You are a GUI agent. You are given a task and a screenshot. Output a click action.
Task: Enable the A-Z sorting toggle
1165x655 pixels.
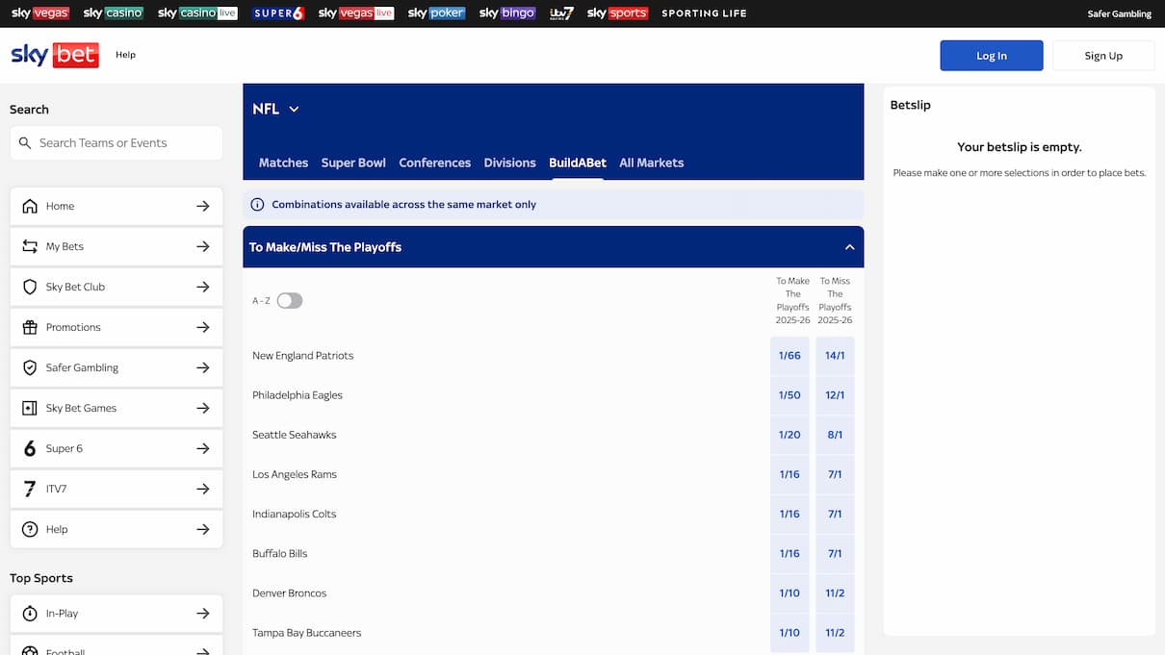point(290,300)
